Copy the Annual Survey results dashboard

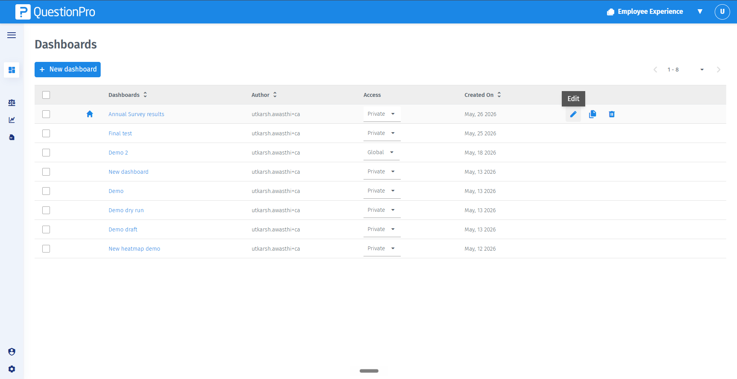tap(592, 114)
